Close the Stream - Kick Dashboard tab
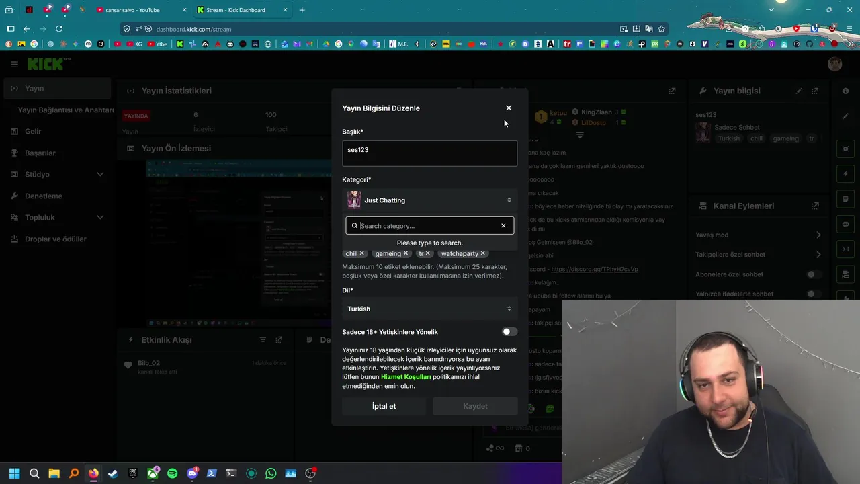Viewport: 860px width, 484px height. coord(285,10)
